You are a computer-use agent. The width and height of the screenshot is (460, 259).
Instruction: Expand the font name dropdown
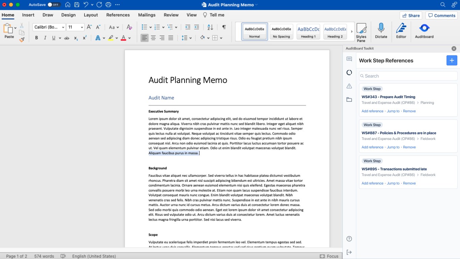coord(62,27)
